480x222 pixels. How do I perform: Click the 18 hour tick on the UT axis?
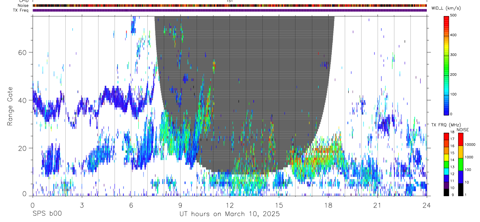coord(328,205)
